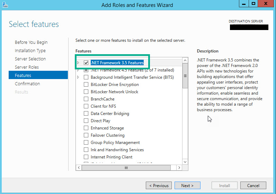Select BranchCache feature row text

pos(103,99)
